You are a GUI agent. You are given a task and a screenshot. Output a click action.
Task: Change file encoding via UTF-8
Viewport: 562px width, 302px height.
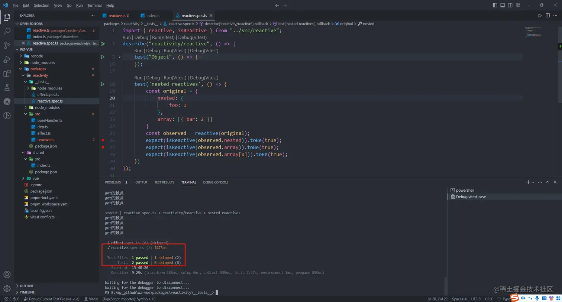tap(476, 299)
